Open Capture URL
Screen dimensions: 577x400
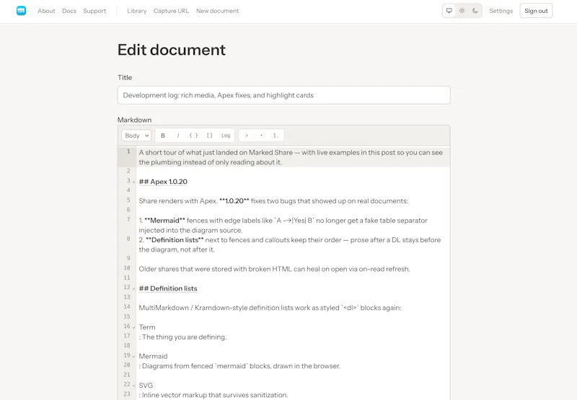pyautogui.click(x=171, y=11)
